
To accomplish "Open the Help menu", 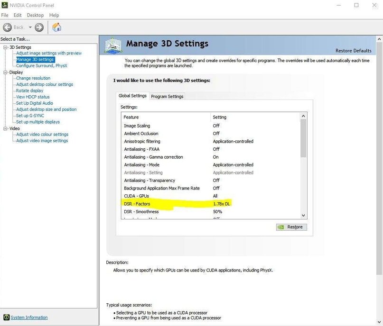I will click(x=54, y=15).
